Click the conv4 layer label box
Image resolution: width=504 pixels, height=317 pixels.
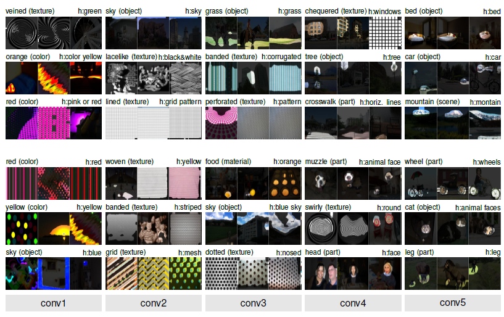[x=353, y=303]
